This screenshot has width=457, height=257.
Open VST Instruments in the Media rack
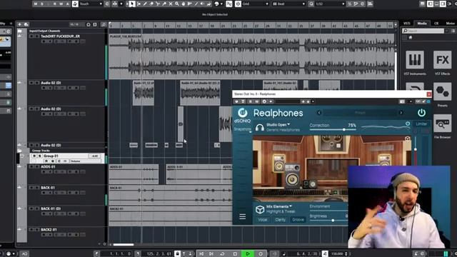tap(415, 60)
